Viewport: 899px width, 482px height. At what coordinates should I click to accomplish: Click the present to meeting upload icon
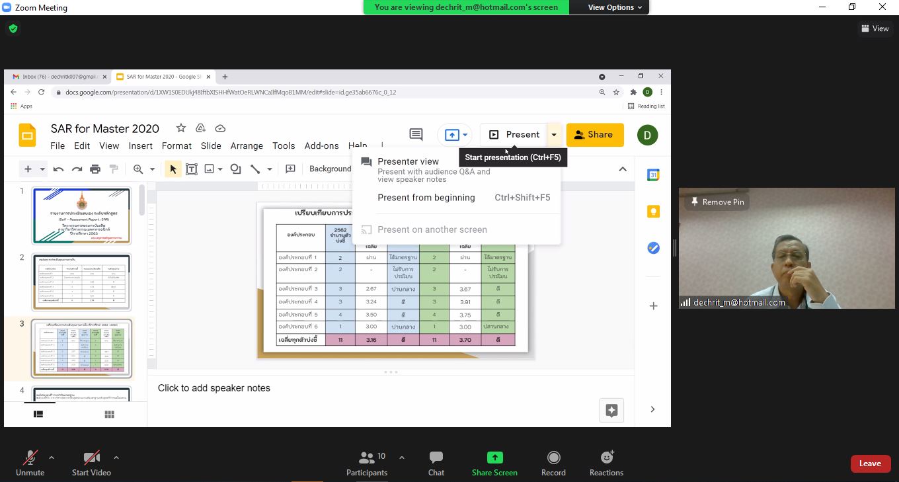pos(452,135)
